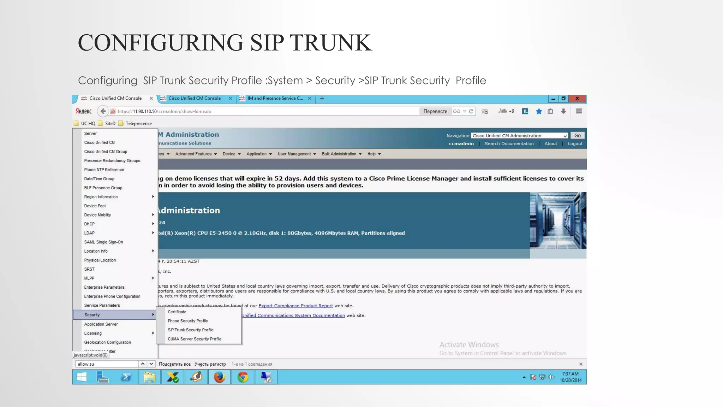Open Search Documentation link
This screenshot has height=407, width=723.
tap(509, 144)
